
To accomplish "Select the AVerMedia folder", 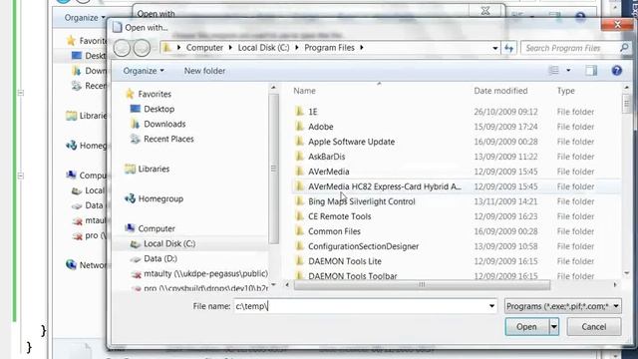I will pos(329,172).
